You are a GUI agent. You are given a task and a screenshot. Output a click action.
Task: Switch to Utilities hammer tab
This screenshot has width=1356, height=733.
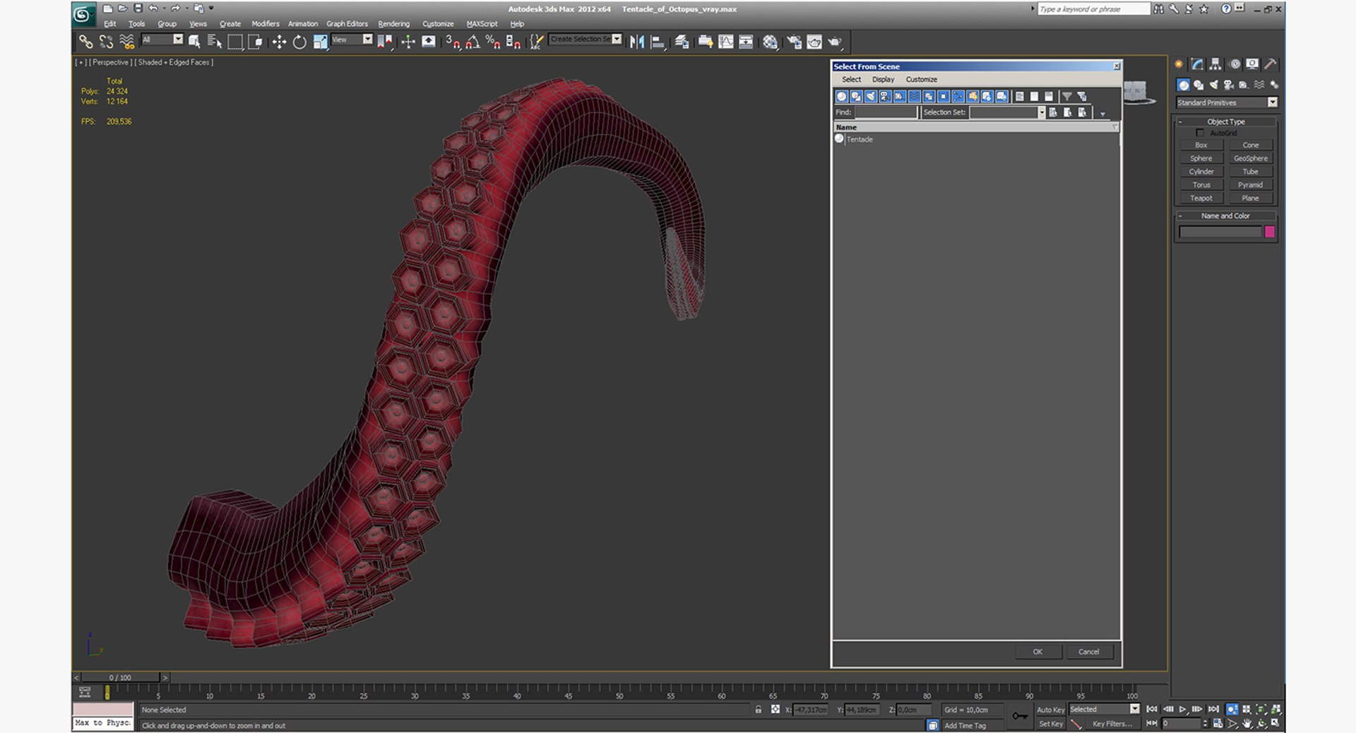click(x=1270, y=64)
